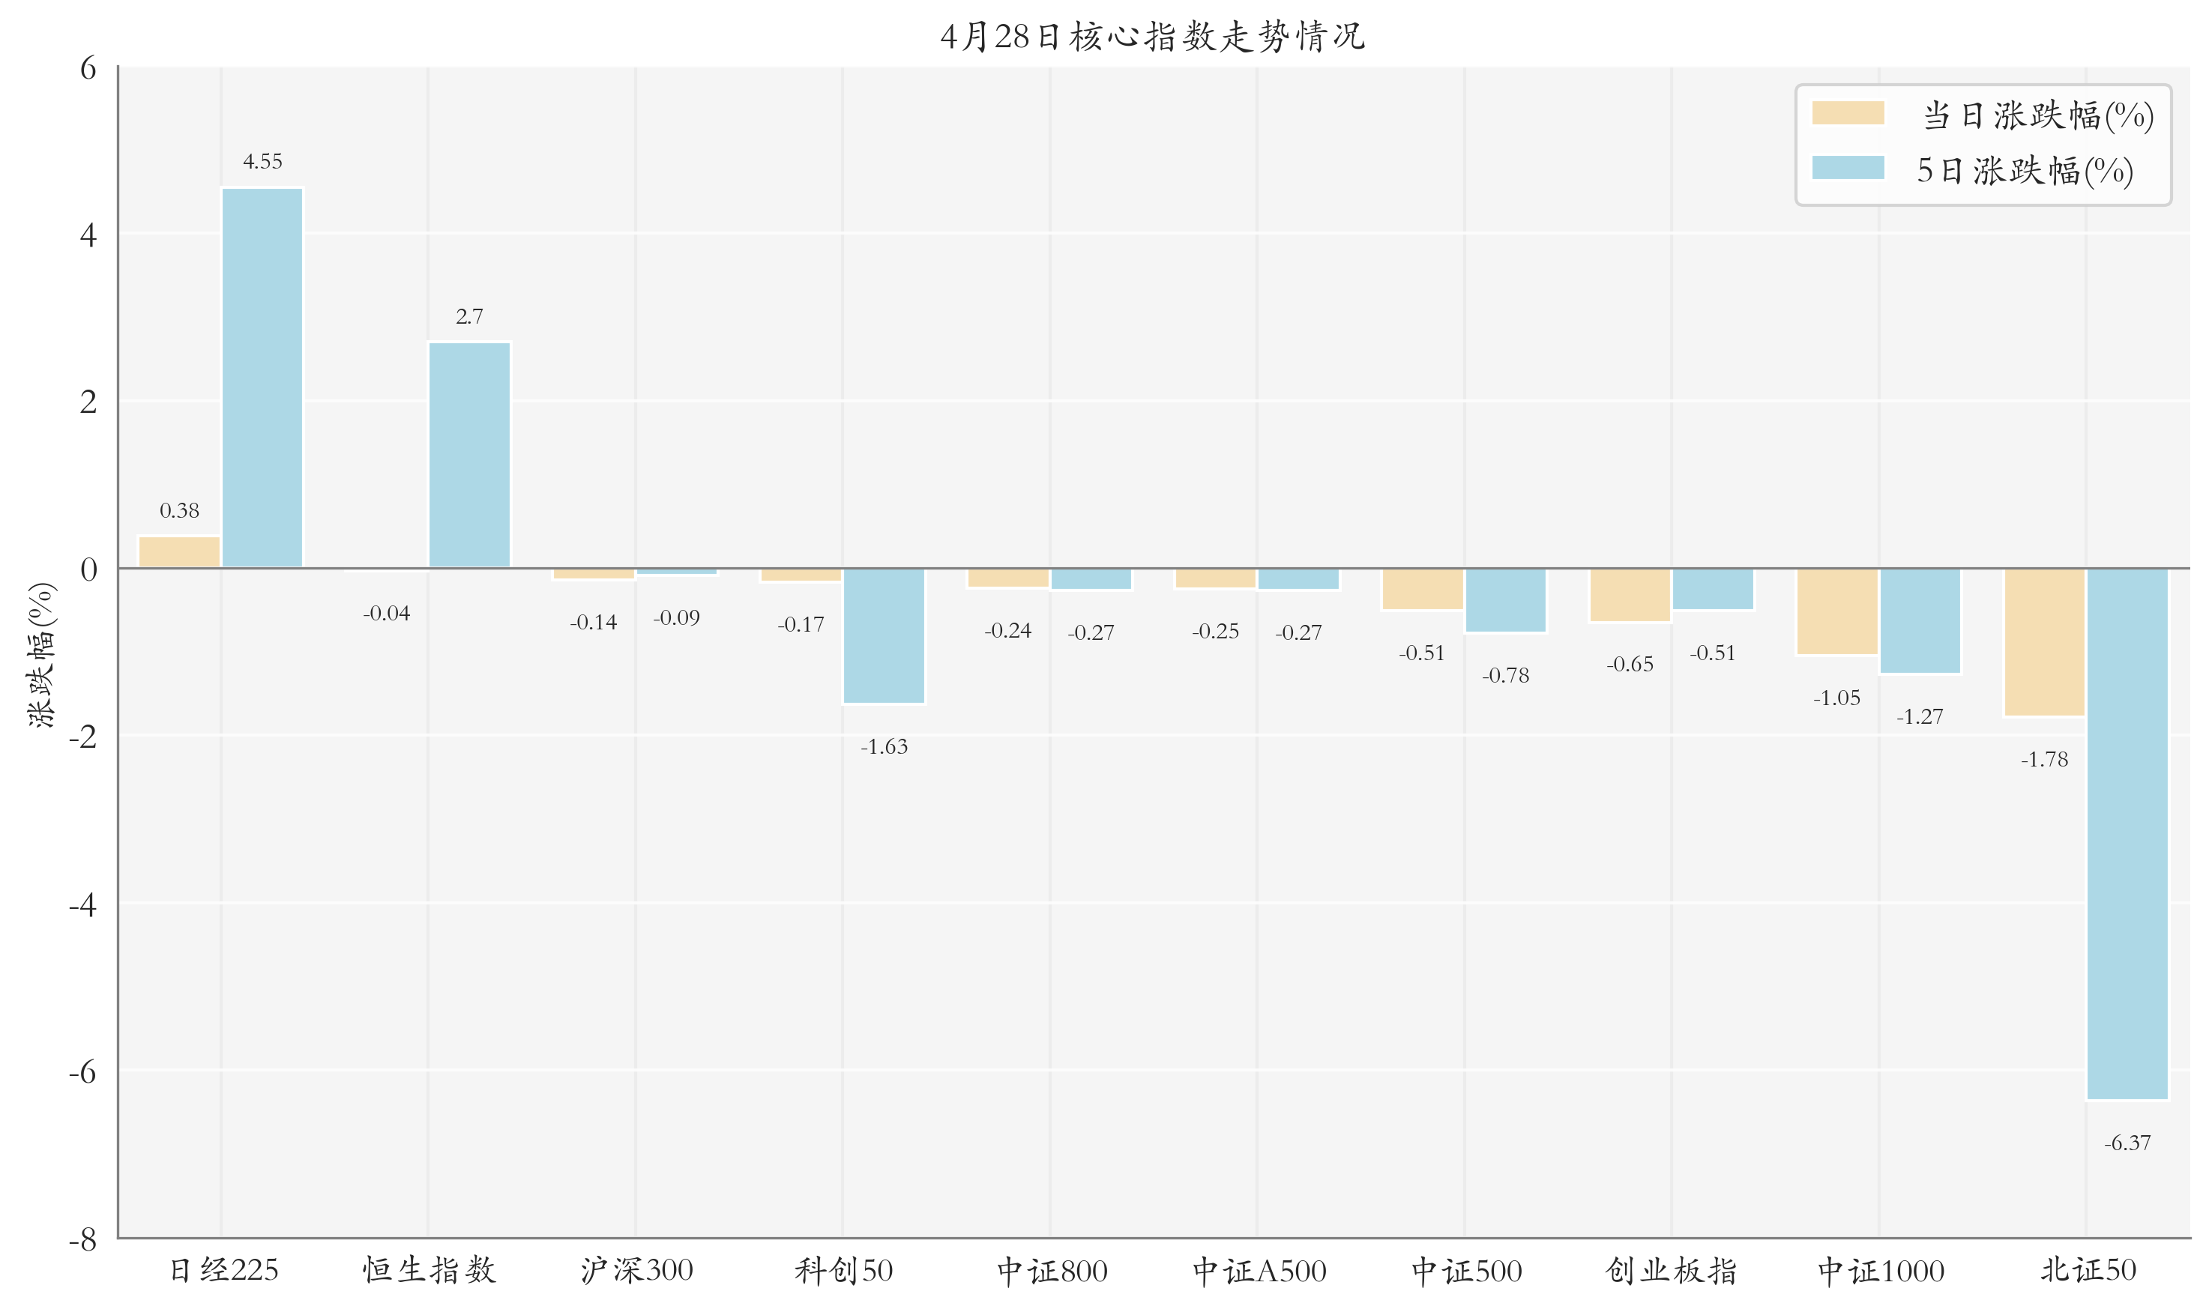Click the 北证50 blue -6.37 bar
2212x1312 pixels.
pyautogui.click(x=2127, y=834)
